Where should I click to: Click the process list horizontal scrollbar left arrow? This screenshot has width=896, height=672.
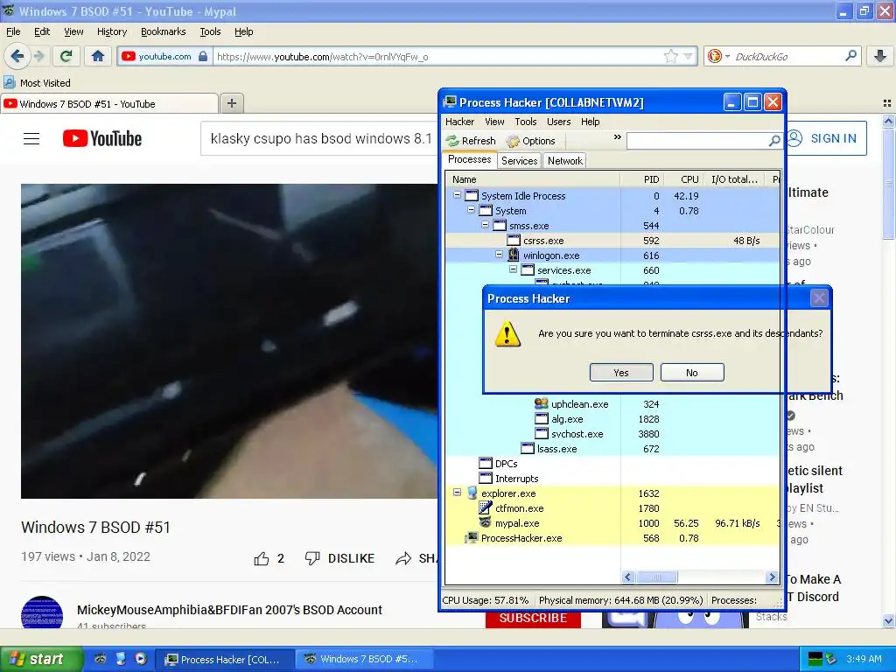(628, 577)
